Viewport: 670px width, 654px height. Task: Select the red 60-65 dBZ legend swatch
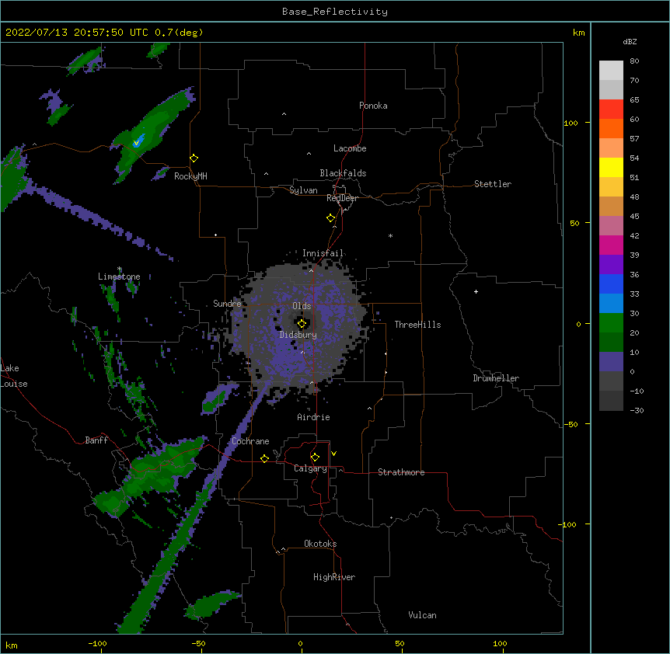611,110
